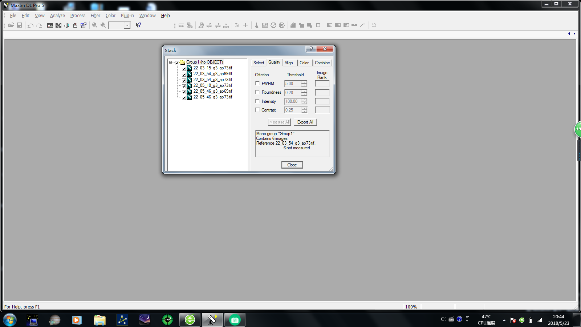
Task: Click the grayed bar chart toolbar icon
Action: pos(293,25)
